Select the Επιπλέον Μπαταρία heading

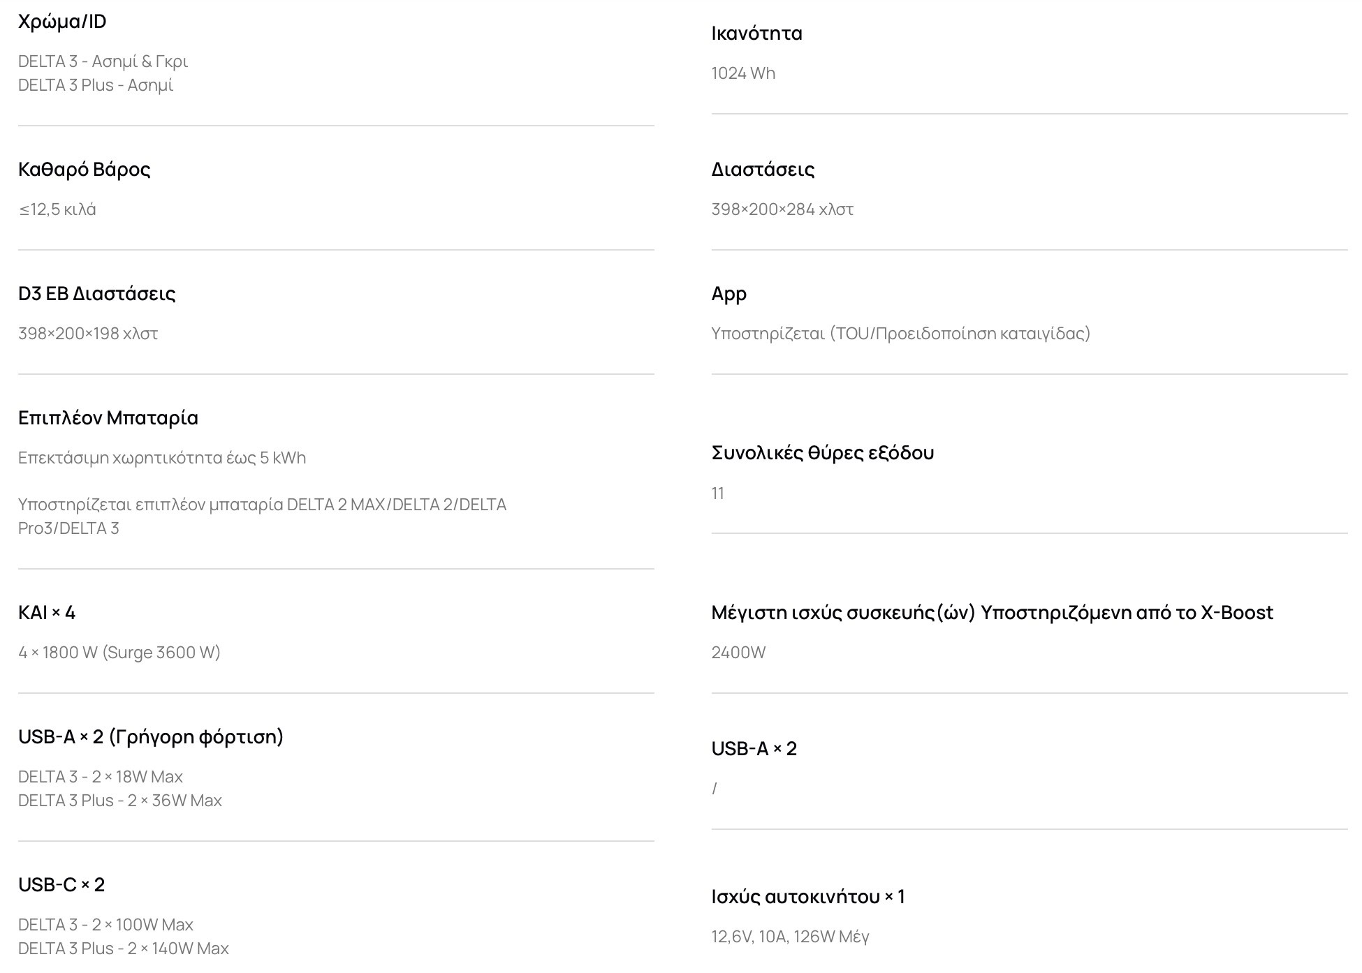click(x=108, y=418)
